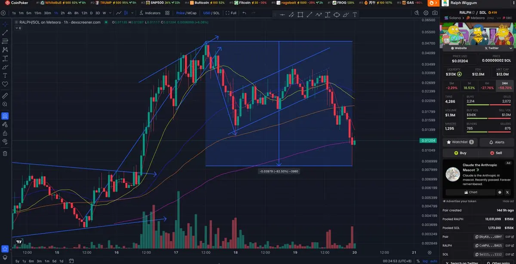Take chart snapshot with camera icon
Screen dimensions: 516x264
tap(434, 13)
